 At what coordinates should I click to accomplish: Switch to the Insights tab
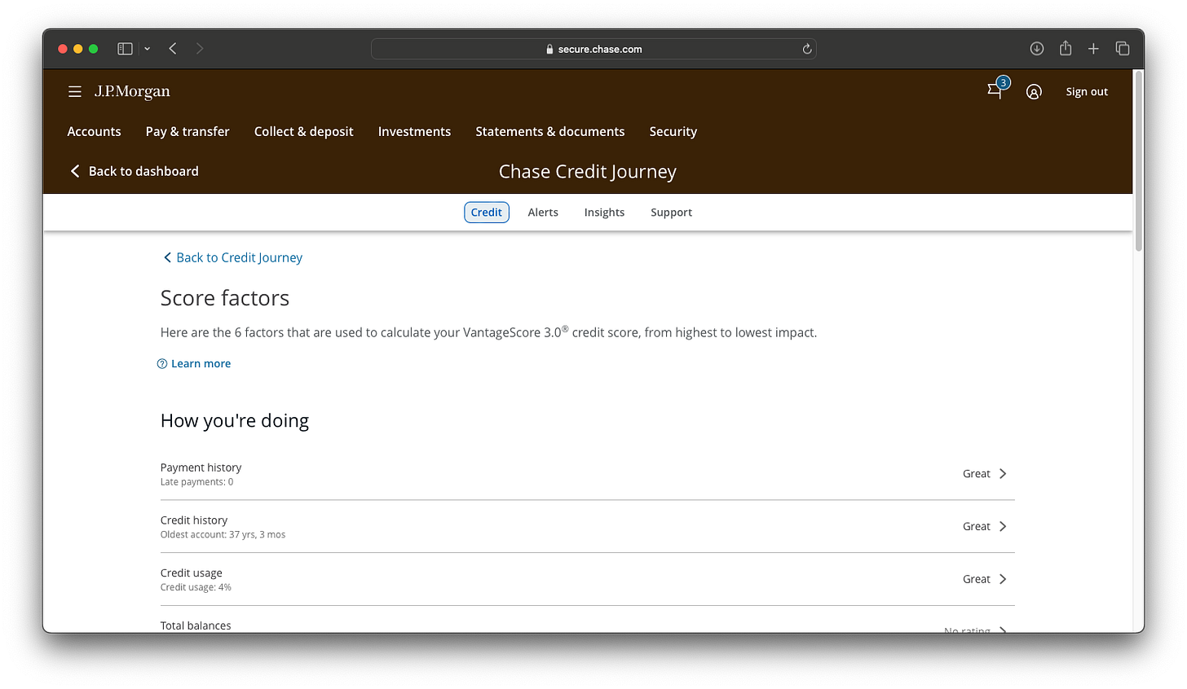click(604, 213)
